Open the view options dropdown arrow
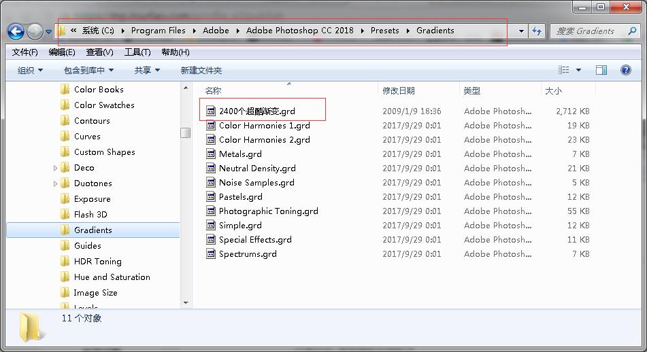The image size is (647, 352). coord(578,70)
